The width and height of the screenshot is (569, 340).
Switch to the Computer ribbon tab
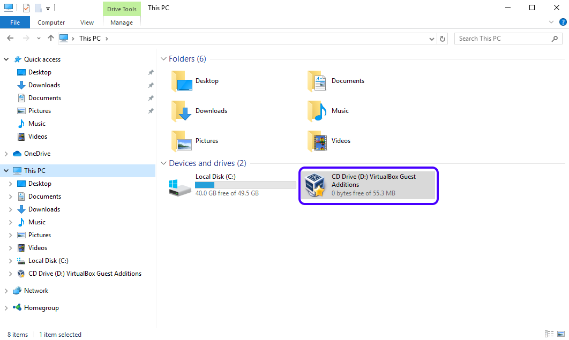pyautogui.click(x=51, y=22)
